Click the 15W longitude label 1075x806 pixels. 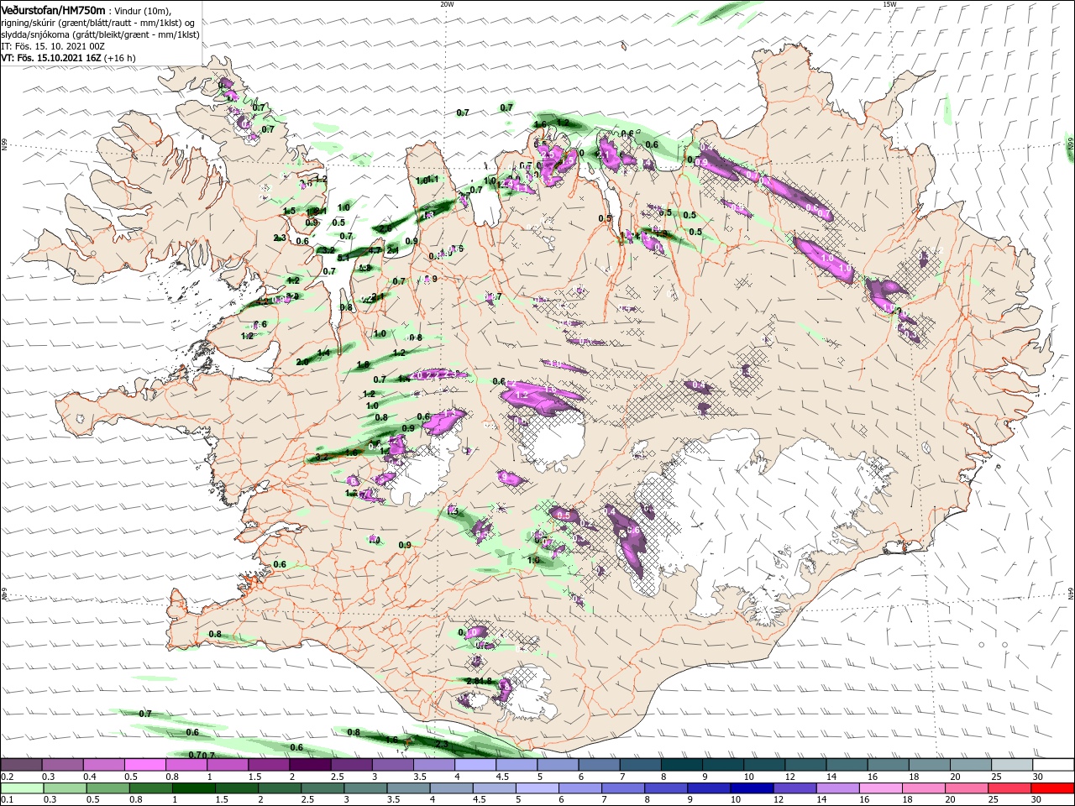point(889,4)
